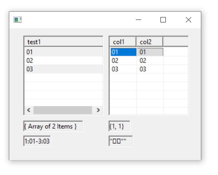
Task: Click the "Array of 2 Items" field
Action: (53, 126)
